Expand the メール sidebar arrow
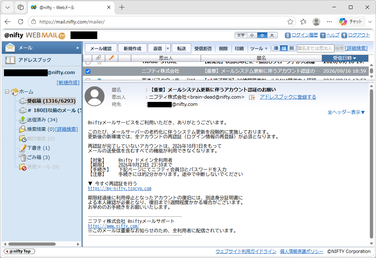The height and width of the screenshot is (258, 376). coord(78,48)
